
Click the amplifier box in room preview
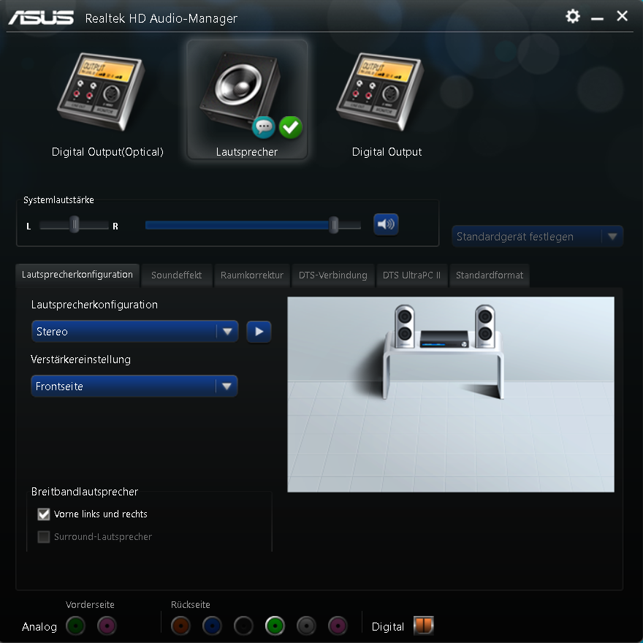[x=444, y=339]
